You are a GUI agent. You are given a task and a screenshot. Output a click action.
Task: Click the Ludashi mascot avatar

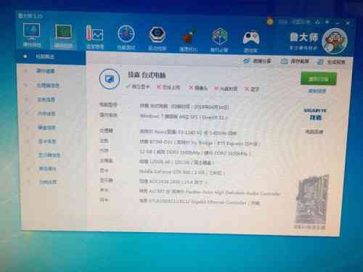[335, 41]
